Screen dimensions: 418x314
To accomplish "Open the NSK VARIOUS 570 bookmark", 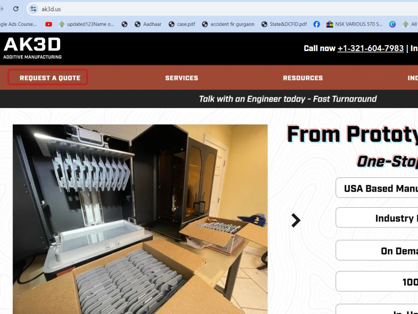I will (354, 24).
